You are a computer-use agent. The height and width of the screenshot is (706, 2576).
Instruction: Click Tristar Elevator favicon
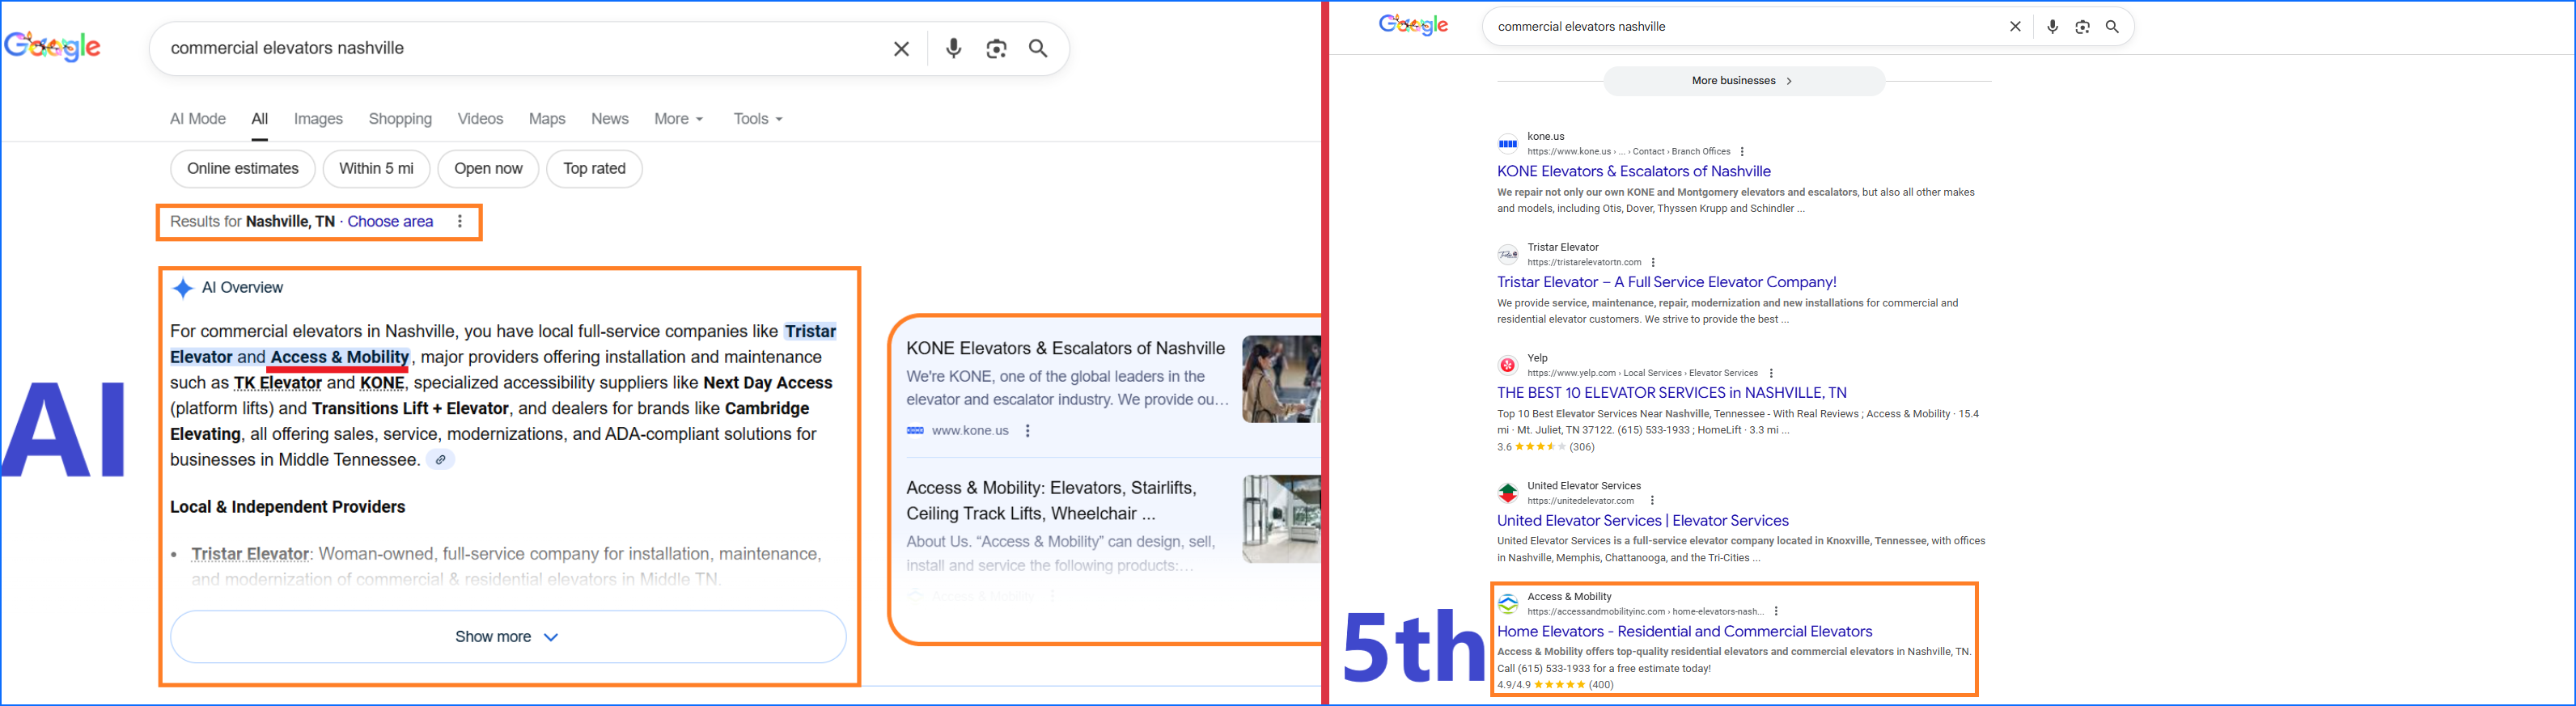point(1507,255)
